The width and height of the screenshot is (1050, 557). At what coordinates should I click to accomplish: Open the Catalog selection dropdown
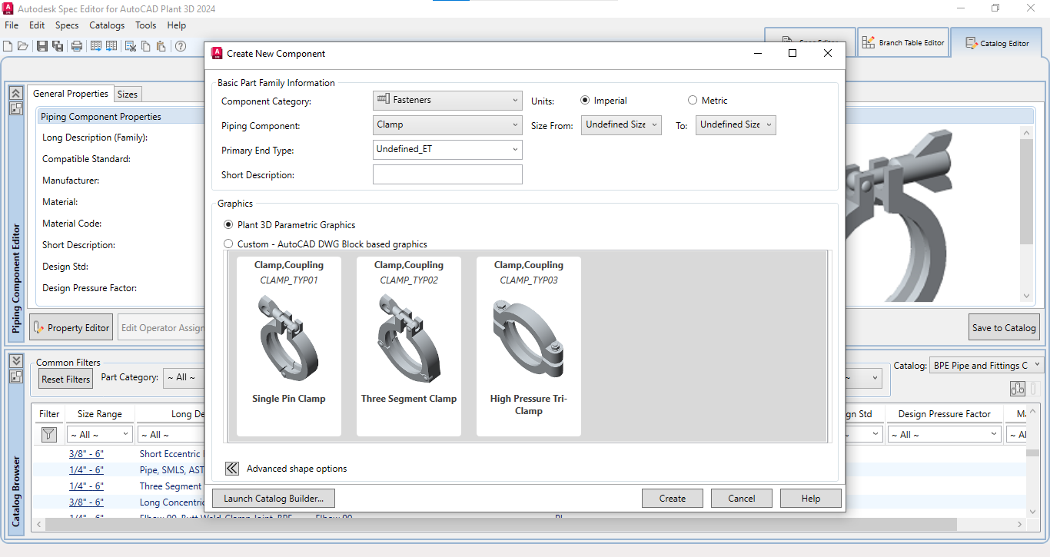tap(986, 366)
